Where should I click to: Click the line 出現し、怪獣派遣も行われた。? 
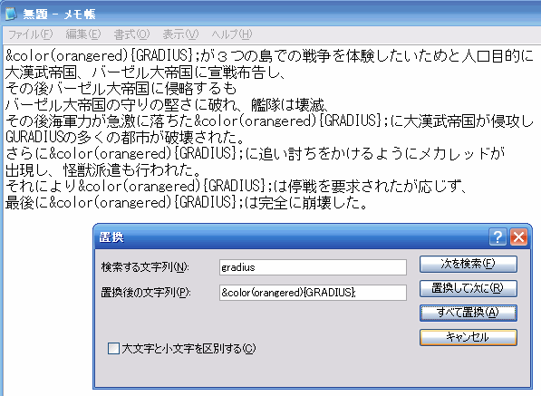click(103, 169)
